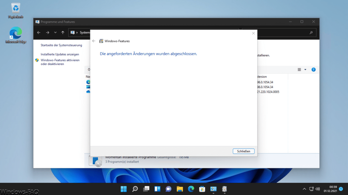Expand the view options dropdown arrow
The width and height of the screenshot is (348, 195).
coord(306,70)
